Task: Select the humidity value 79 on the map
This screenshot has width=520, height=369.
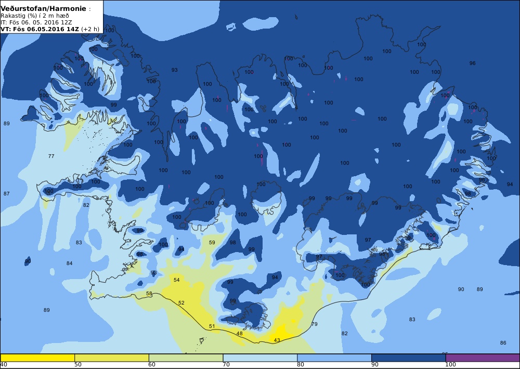Action: [315, 324]
